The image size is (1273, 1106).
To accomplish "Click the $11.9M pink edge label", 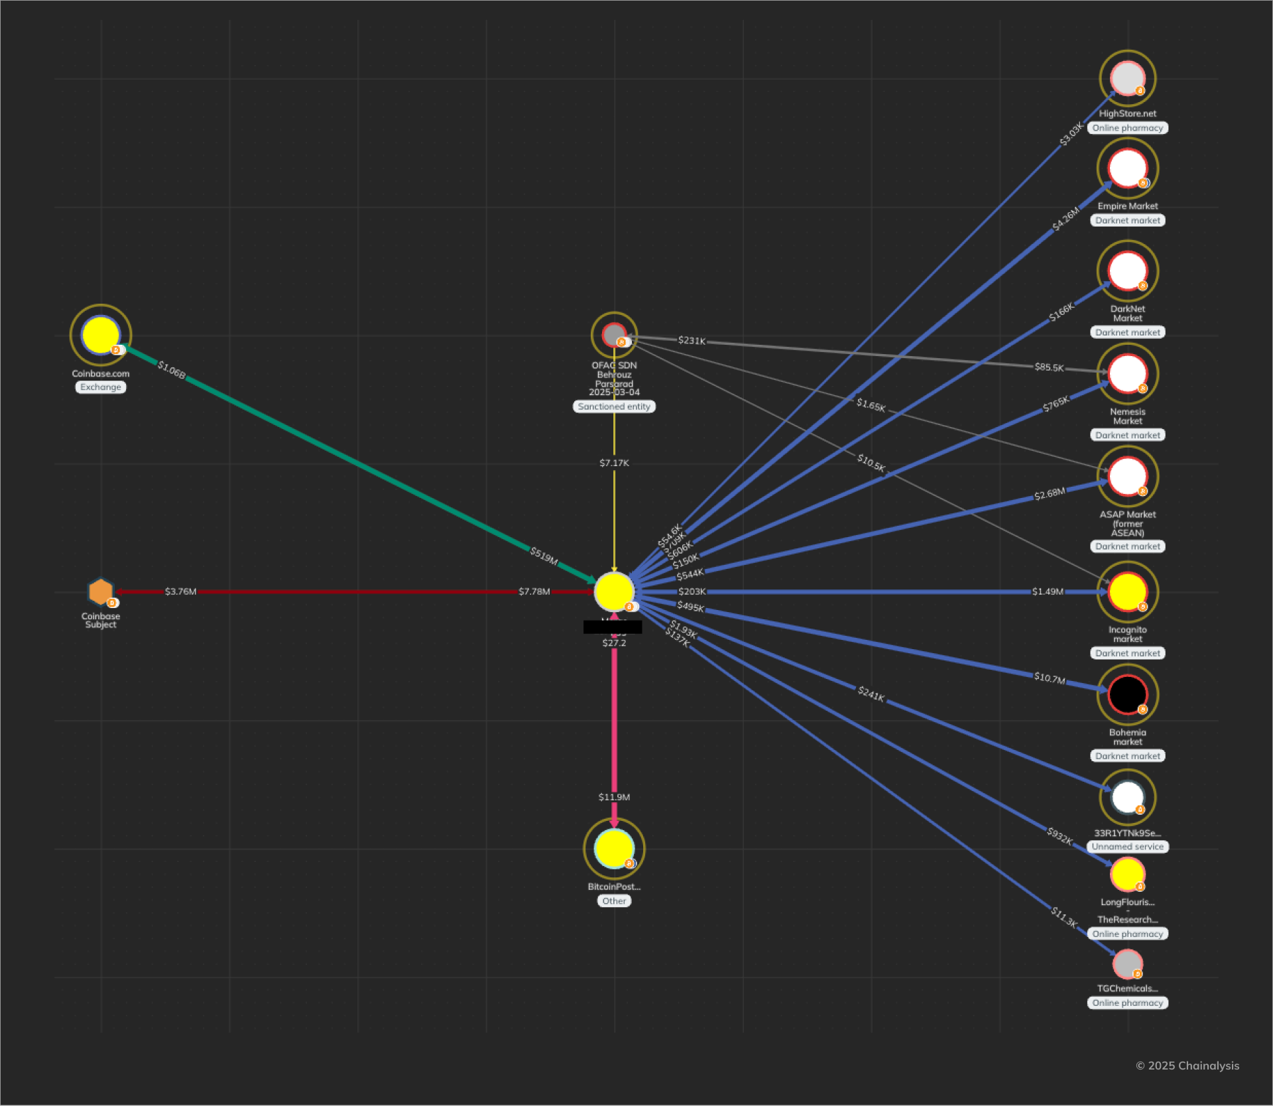I will coord(614,797).
